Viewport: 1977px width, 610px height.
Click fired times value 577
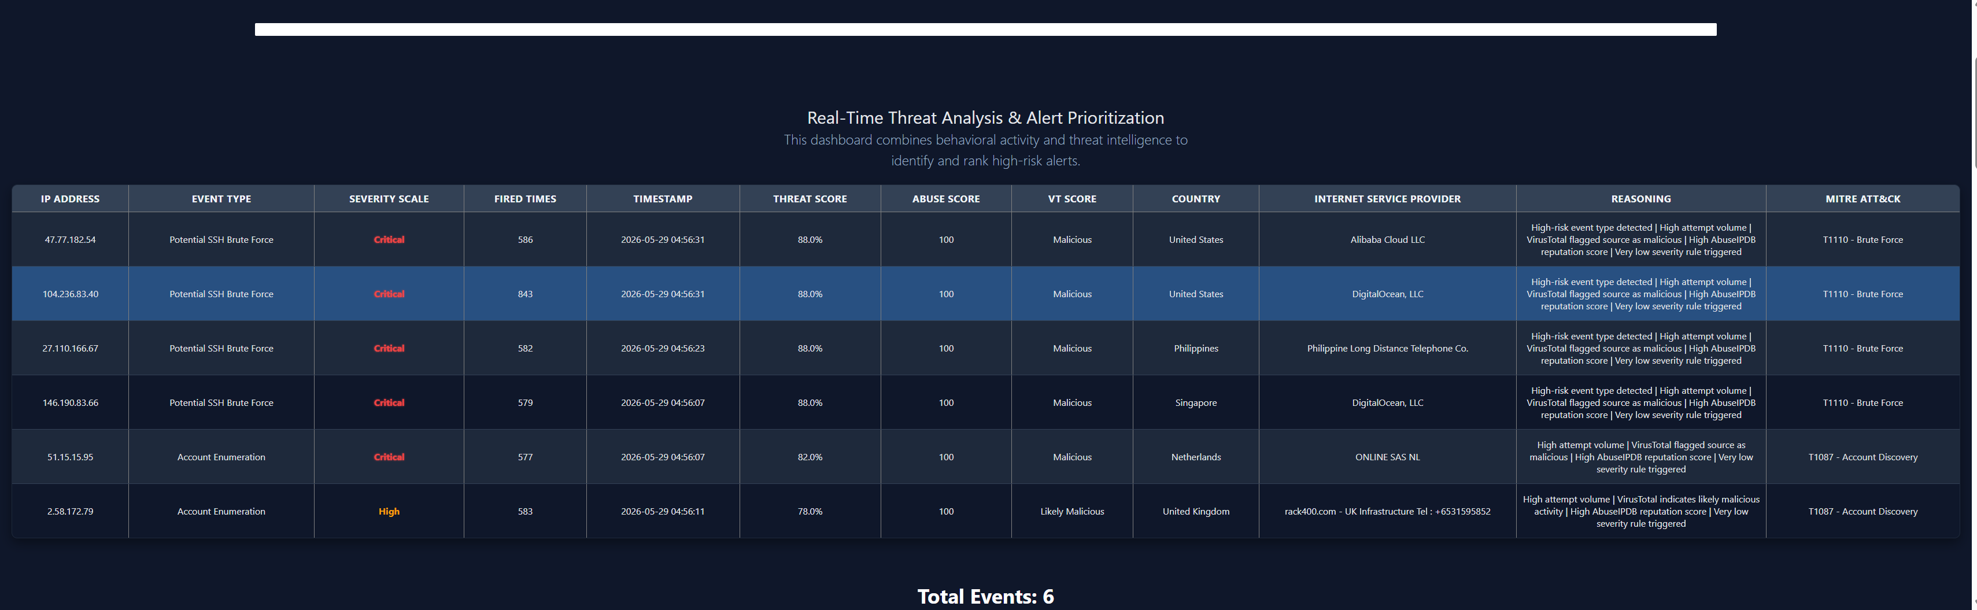[525, 457]
